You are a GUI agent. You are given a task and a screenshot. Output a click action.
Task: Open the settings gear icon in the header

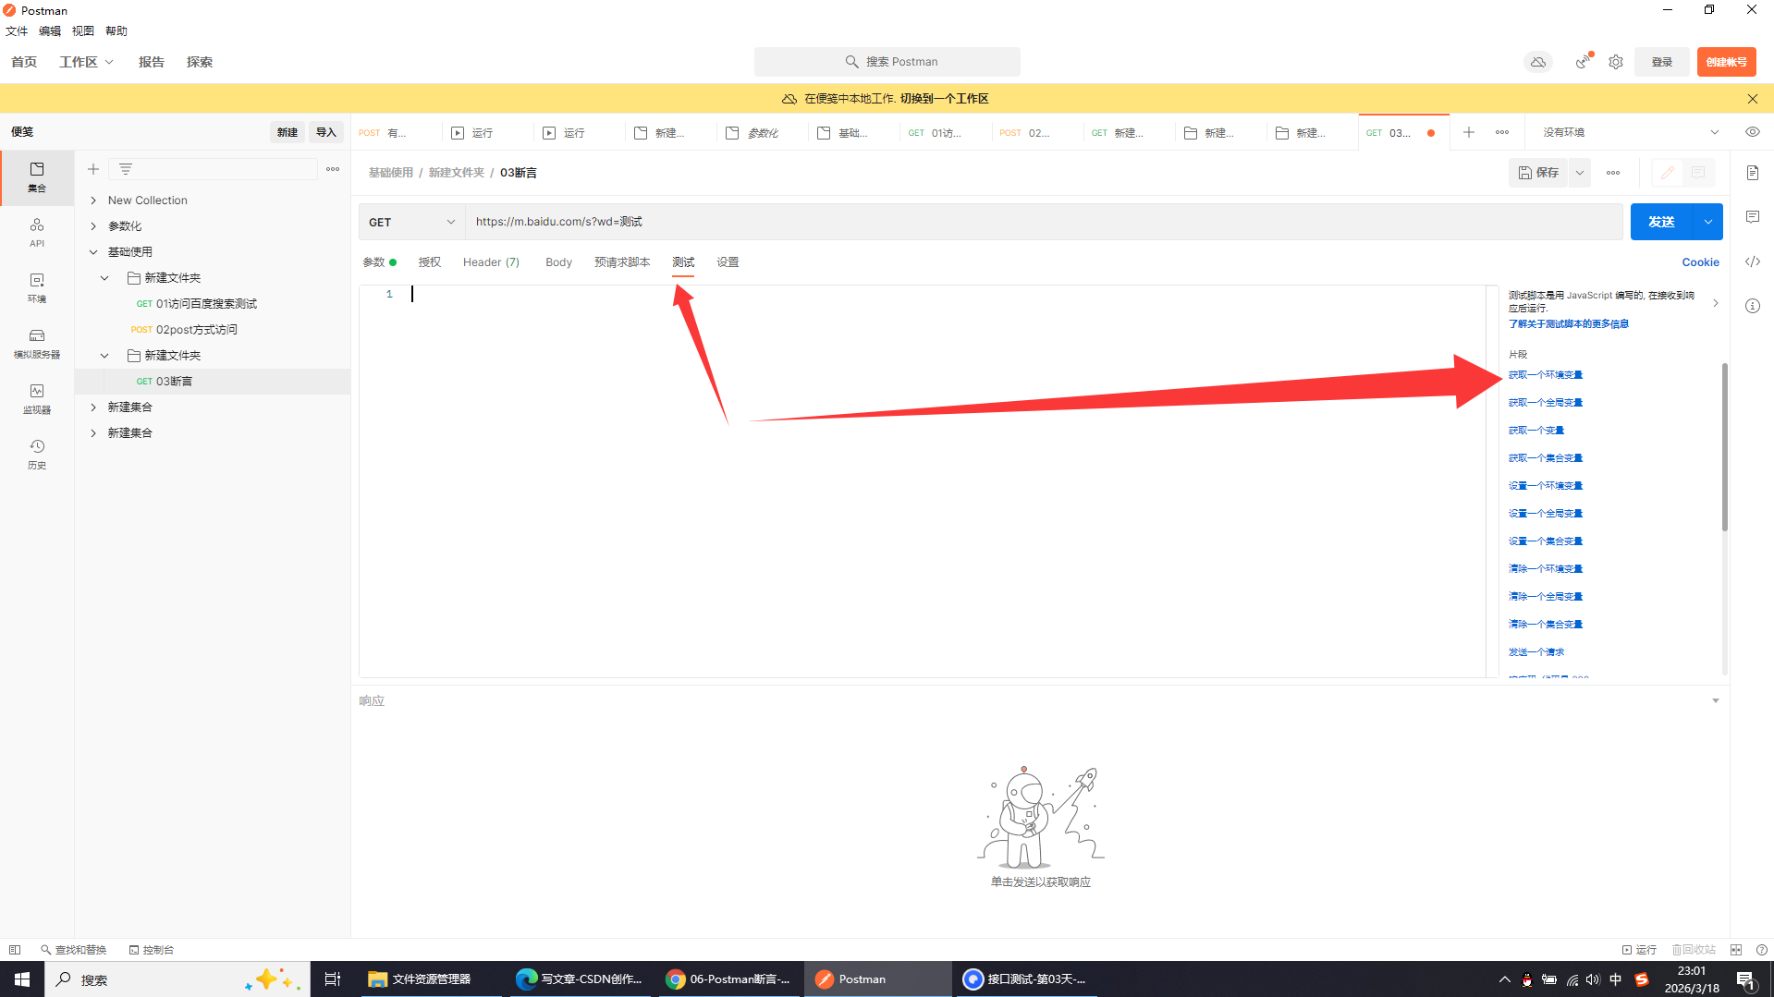(x=1616, y=62)
